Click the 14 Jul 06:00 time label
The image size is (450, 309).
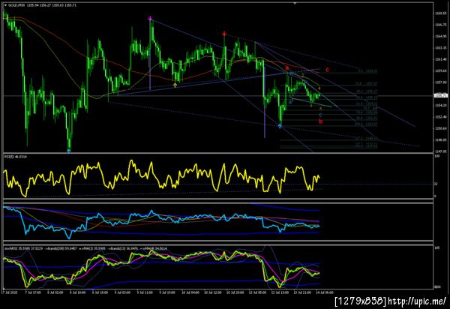[325, 292]
